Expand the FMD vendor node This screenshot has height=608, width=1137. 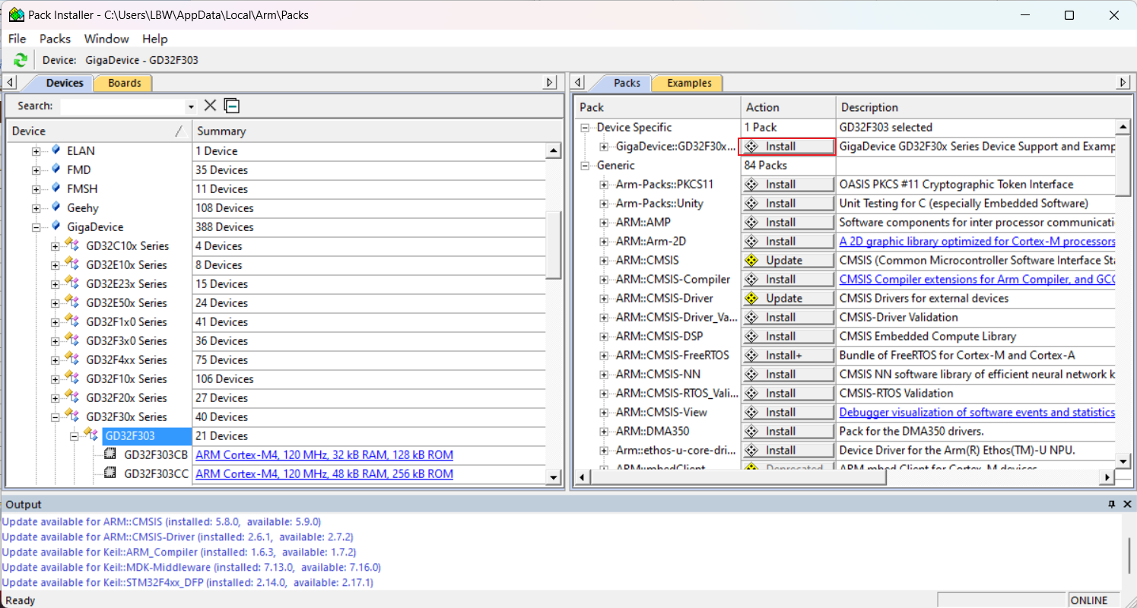(36, 170)
